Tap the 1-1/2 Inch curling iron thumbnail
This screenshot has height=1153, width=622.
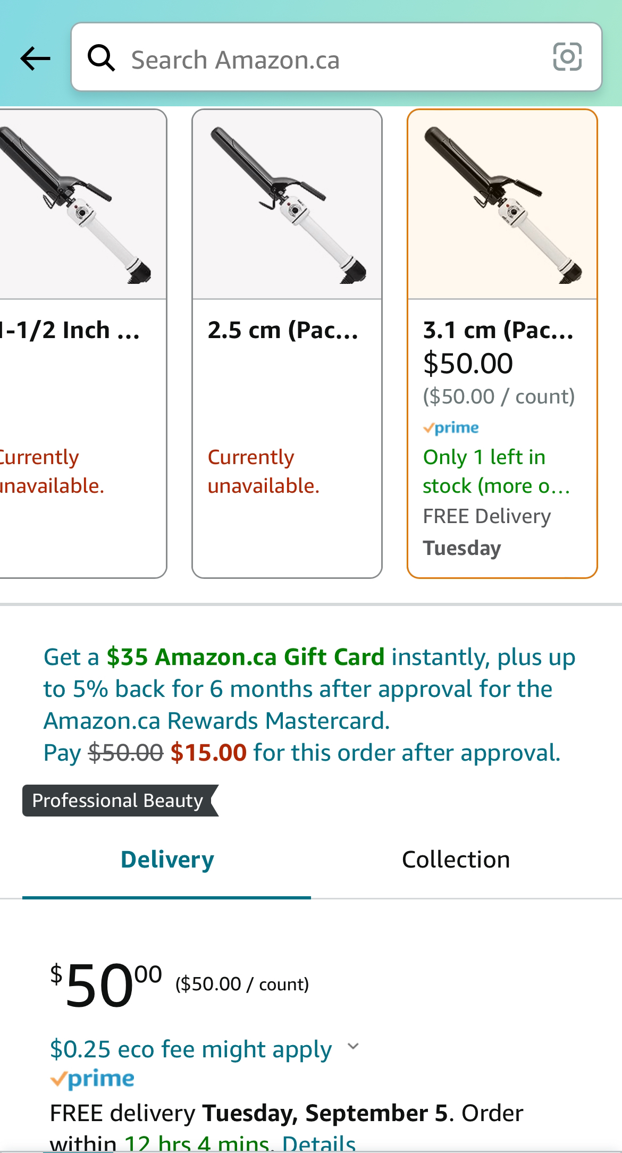click(x=80, y=205)
